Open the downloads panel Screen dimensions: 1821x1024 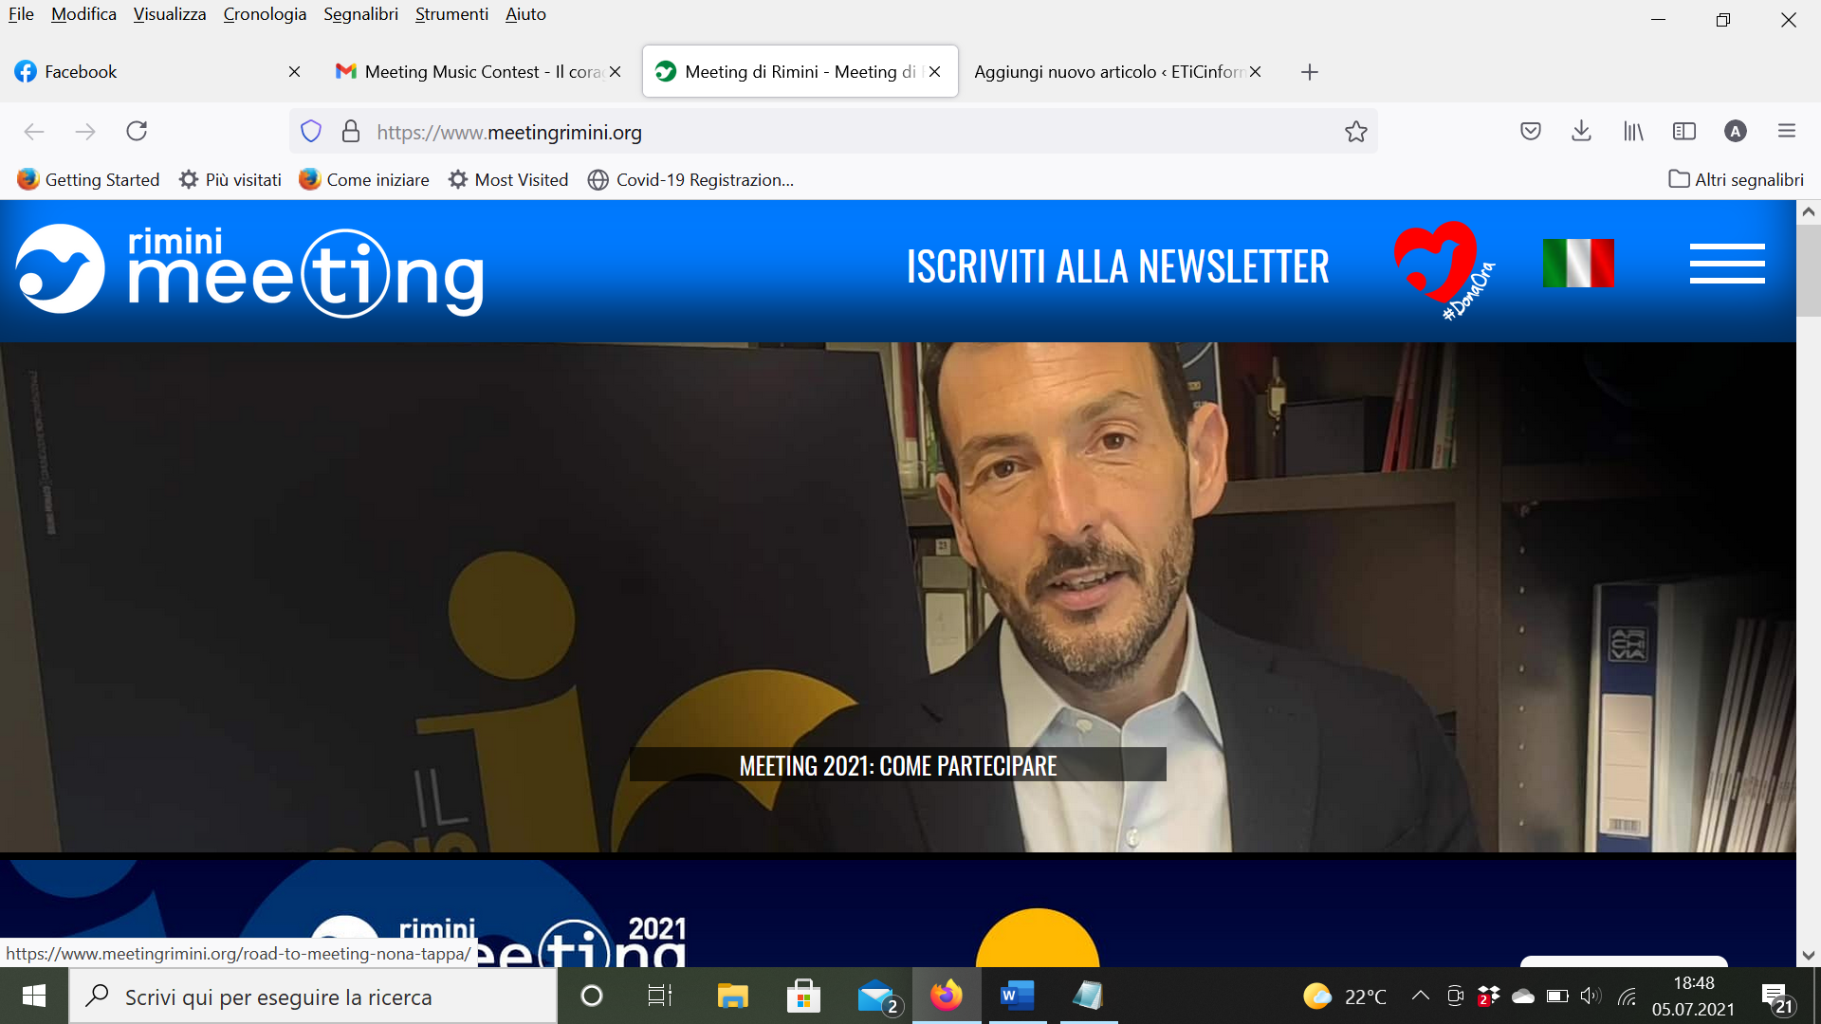pyautogui.click(x=1581, y=131)
